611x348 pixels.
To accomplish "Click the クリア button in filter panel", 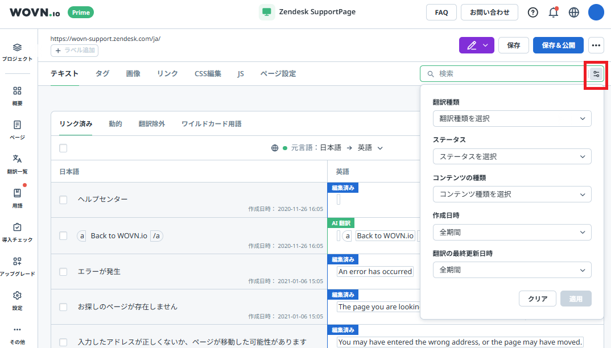I will point(538,299).
